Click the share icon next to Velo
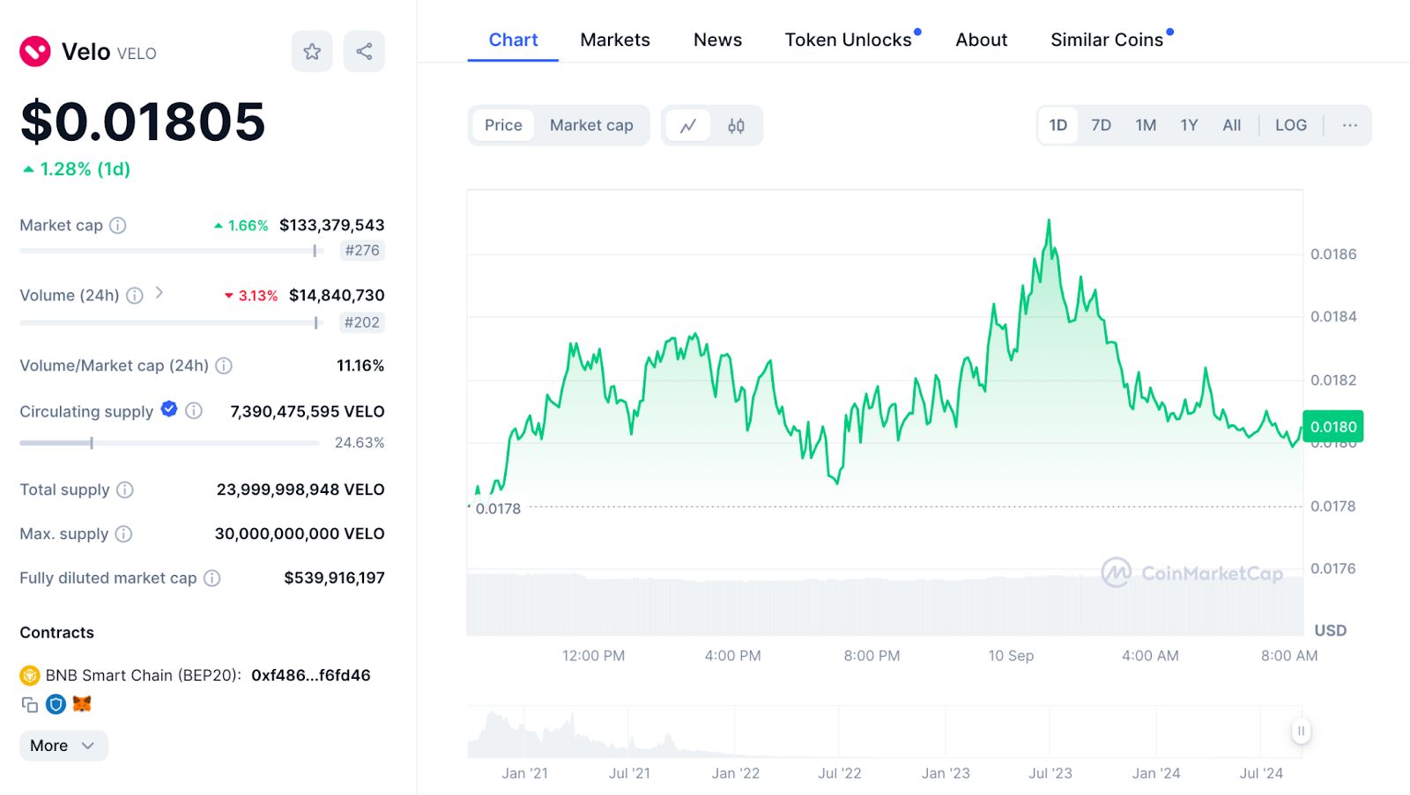Image resolution: width=1410 pixels, height=795 pixels. [x=364, y=52]
